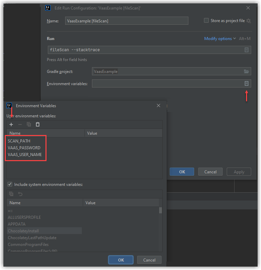Screen dimensions: 261x270
Task: Select the APPDATA system variable
Action: pos(83,224)
